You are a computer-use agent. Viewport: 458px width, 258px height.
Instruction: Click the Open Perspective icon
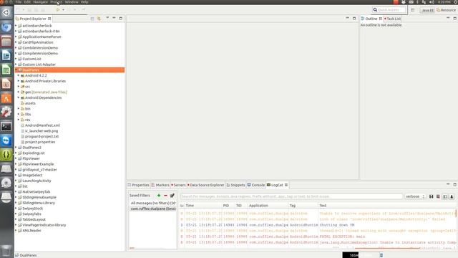point(413,10)
